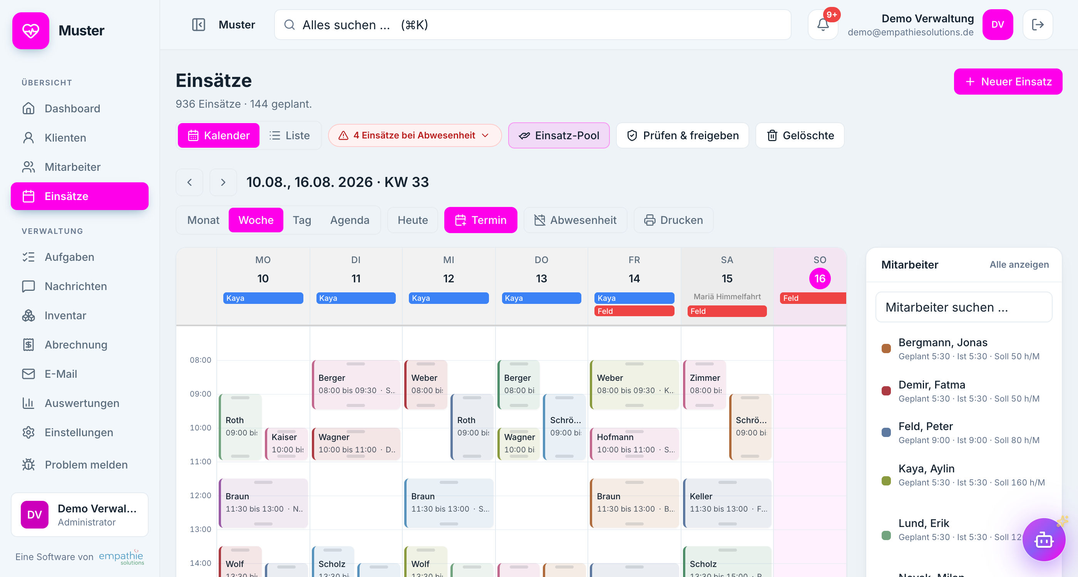The height and width of the screenshot is (577, 1078).
Task: Focus the Alles suchen search field
Action: click(532, 25)
